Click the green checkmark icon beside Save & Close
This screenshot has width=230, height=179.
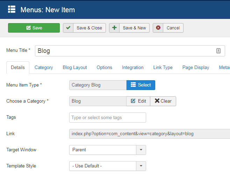[68, 28]
